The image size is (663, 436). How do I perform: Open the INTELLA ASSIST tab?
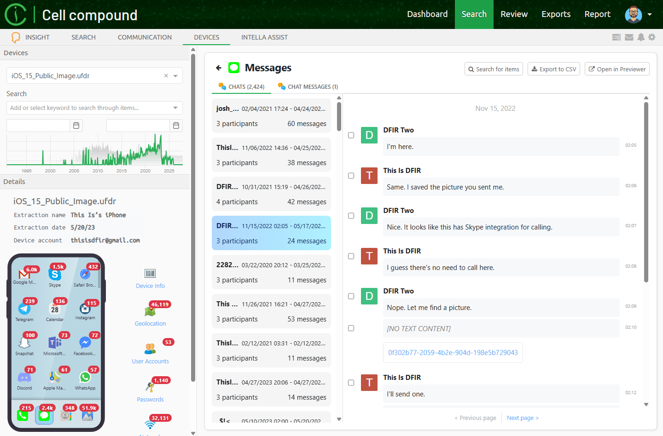(264, 37)
